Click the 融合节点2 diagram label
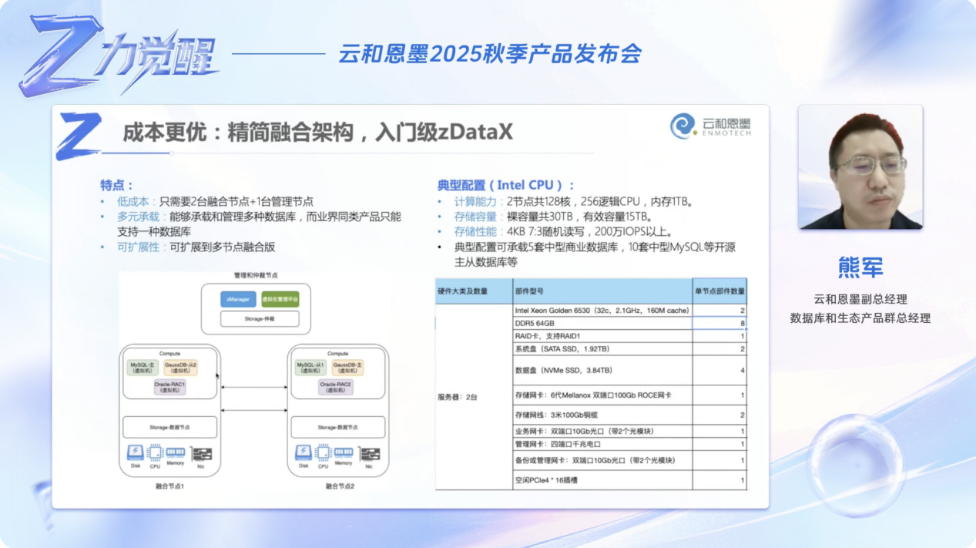The width and height of the screenshot is (976, 548). (340, 486)
